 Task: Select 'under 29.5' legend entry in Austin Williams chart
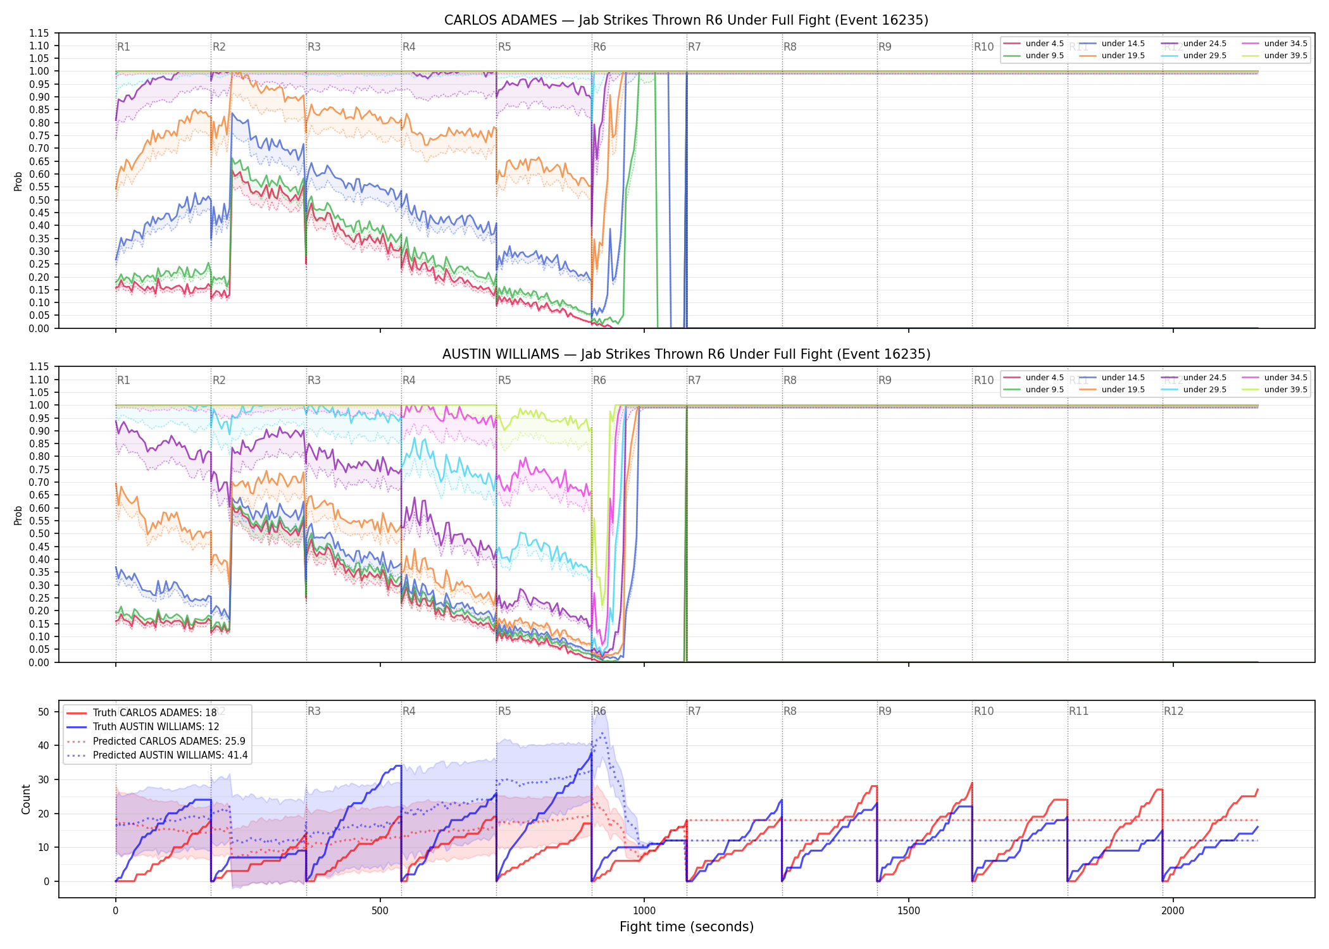tap(1194, 390)
